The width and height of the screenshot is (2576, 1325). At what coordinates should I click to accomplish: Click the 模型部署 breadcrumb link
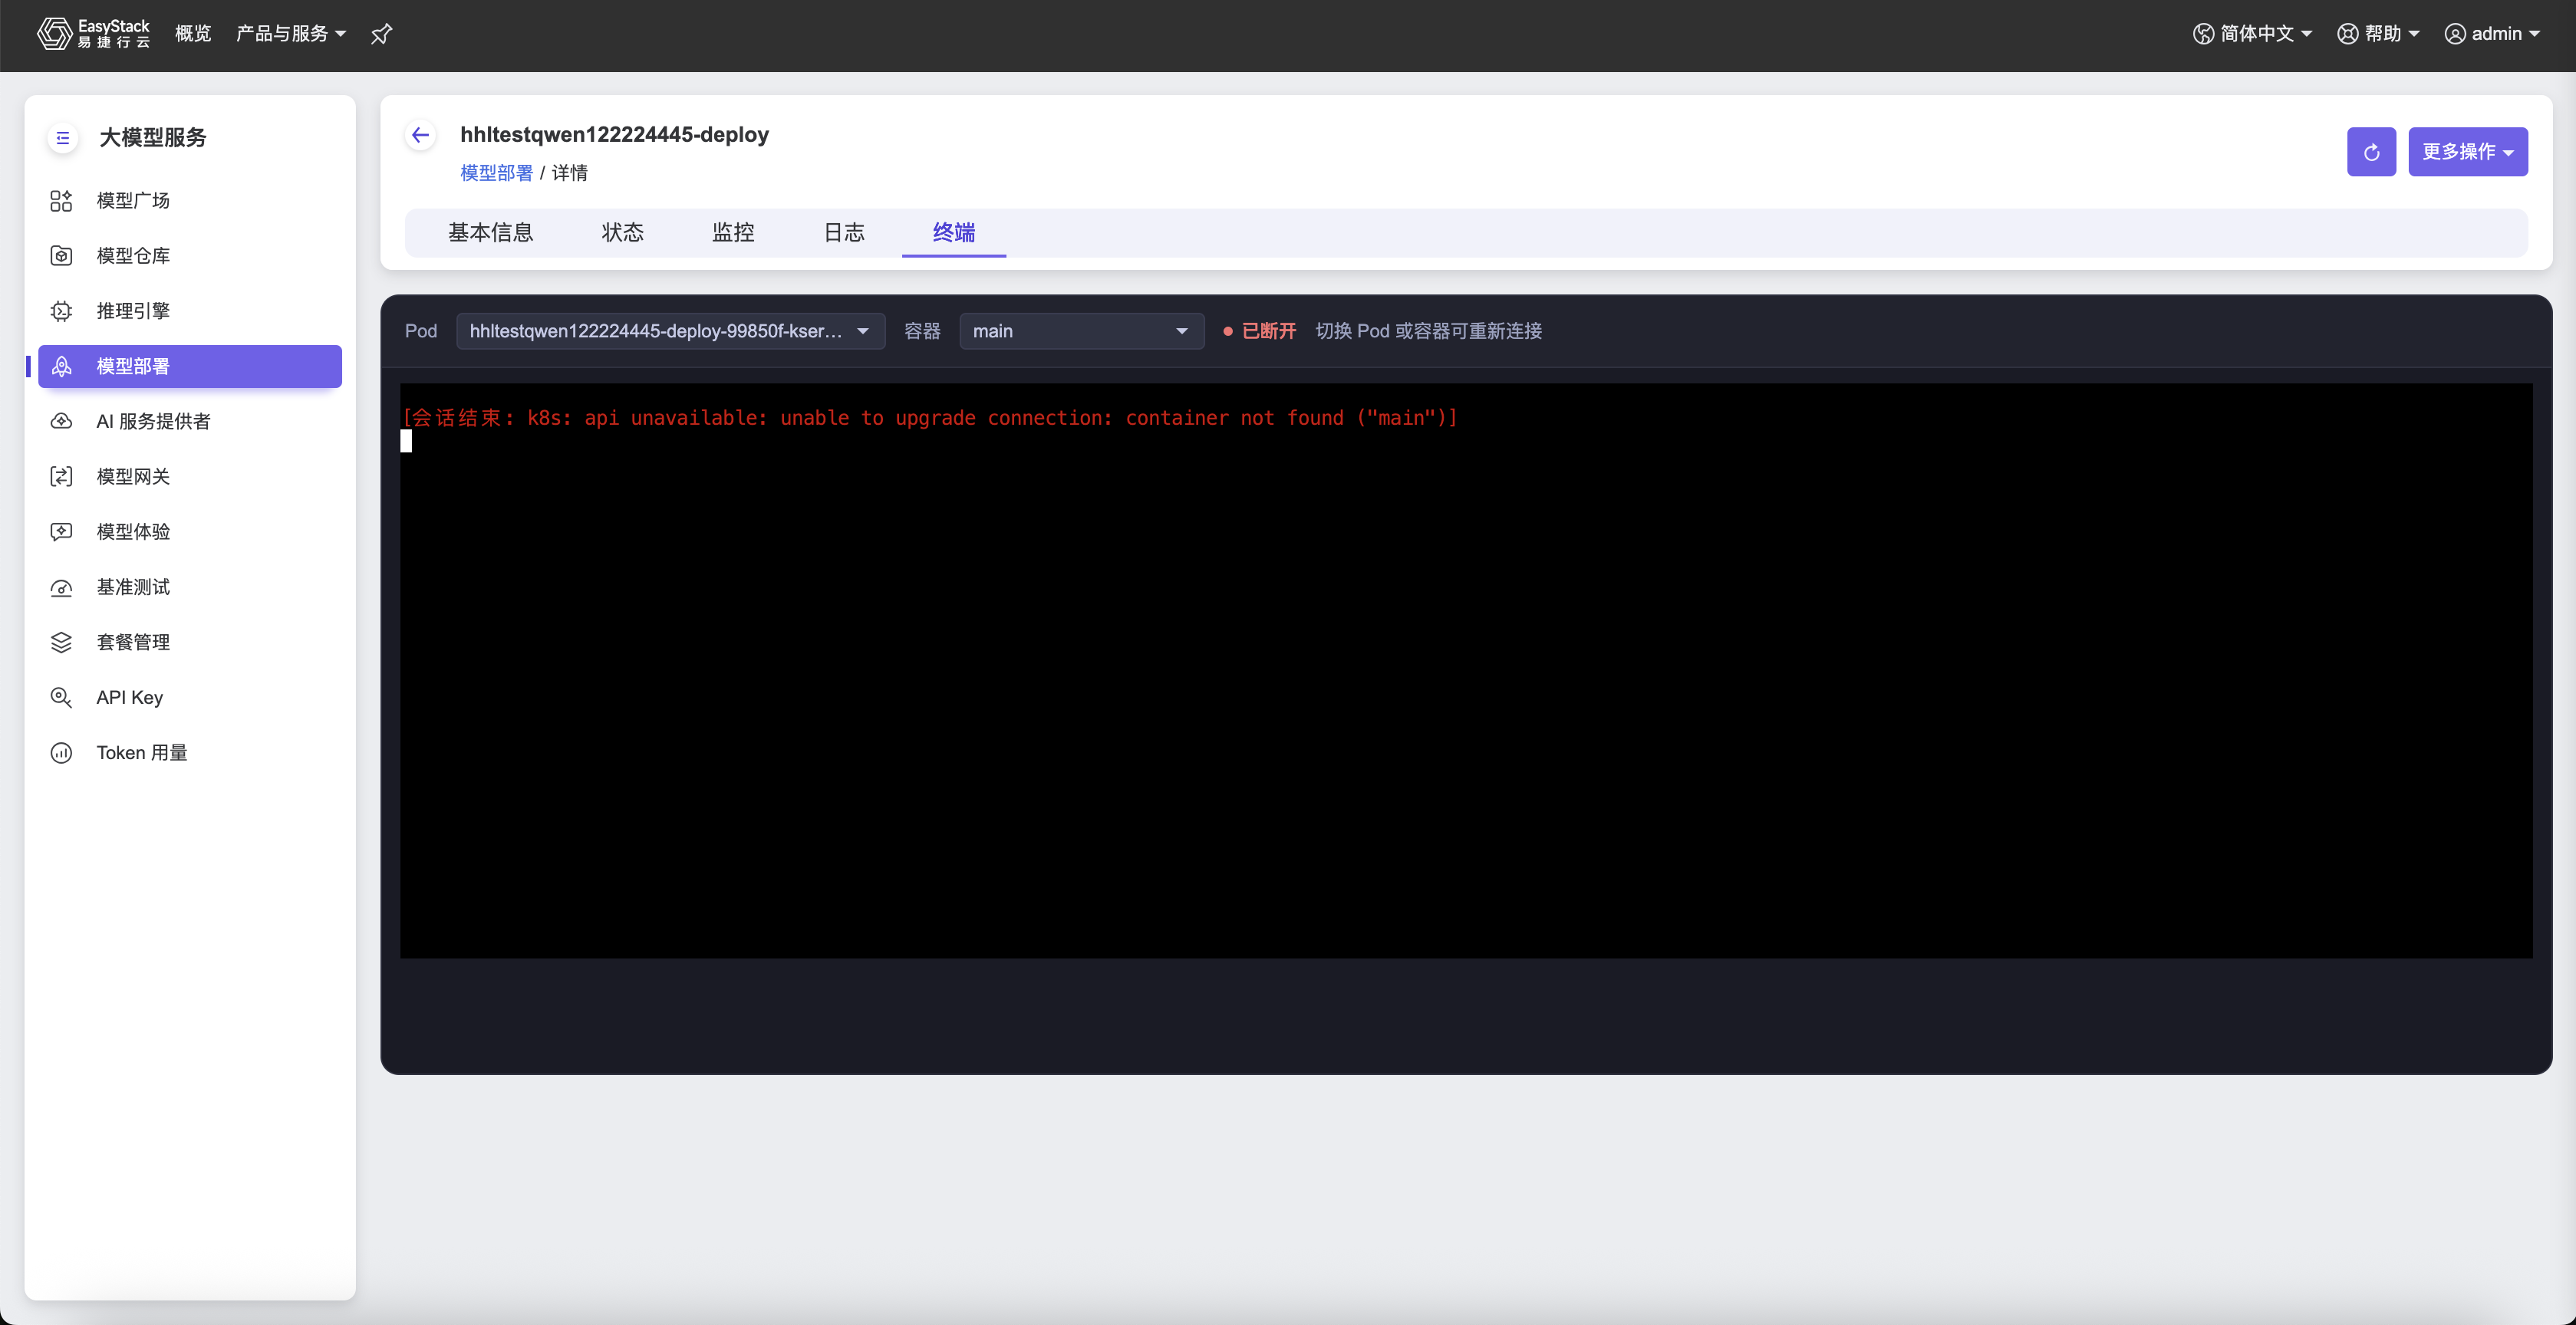pos(496,173)
